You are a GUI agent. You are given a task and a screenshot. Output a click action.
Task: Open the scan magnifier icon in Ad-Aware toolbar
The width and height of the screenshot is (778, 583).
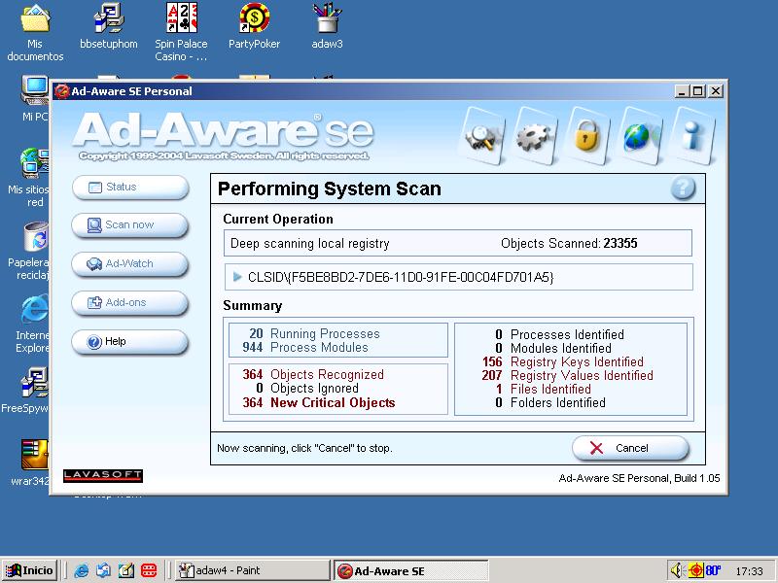click(483, 136)
